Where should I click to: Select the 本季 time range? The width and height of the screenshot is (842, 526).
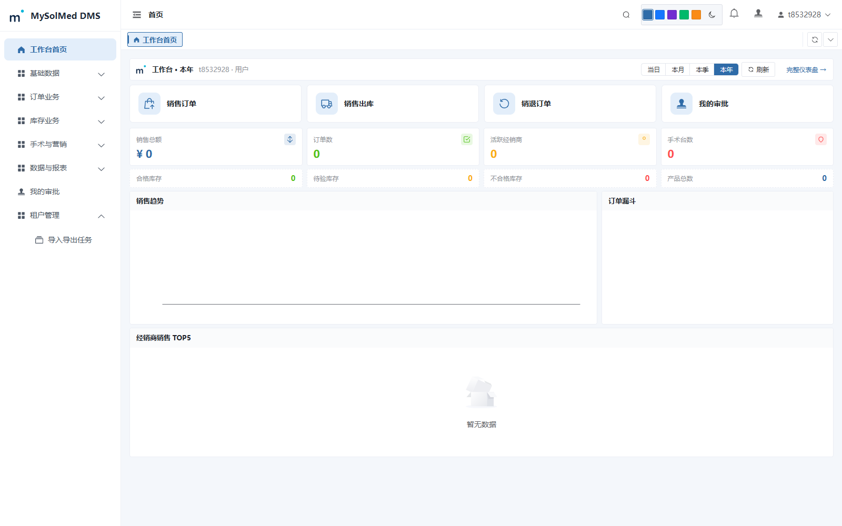tap(702, 69)
